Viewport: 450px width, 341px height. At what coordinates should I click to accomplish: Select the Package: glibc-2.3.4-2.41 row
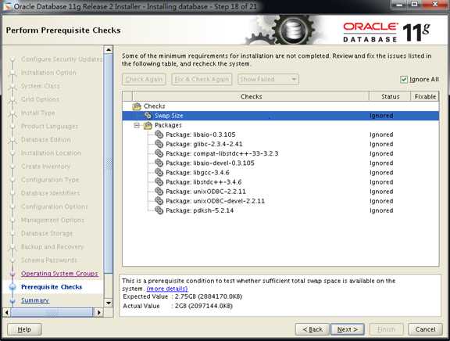pyautogui.click(x=280, y=144)
